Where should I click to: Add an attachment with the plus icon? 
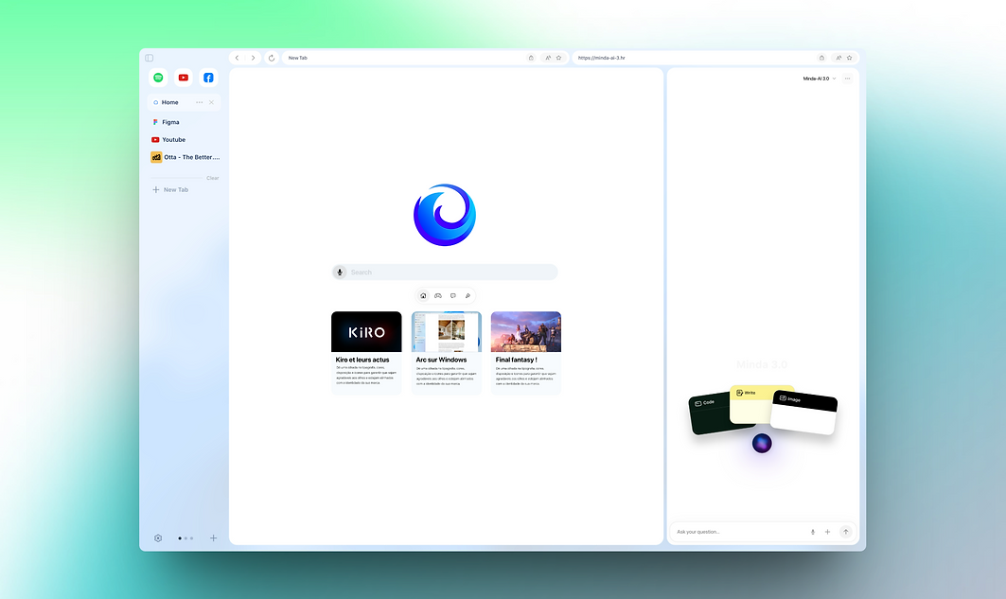click(x=828, y=532)
